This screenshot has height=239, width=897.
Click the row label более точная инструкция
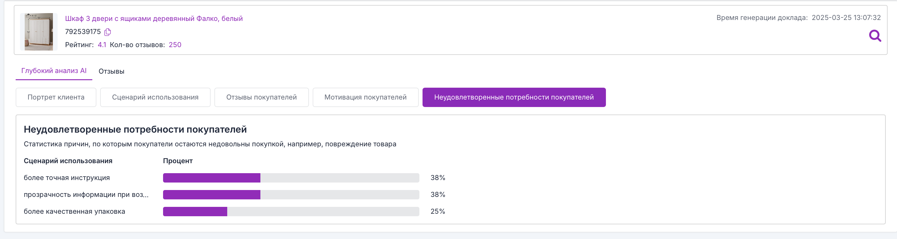point(67,178)
